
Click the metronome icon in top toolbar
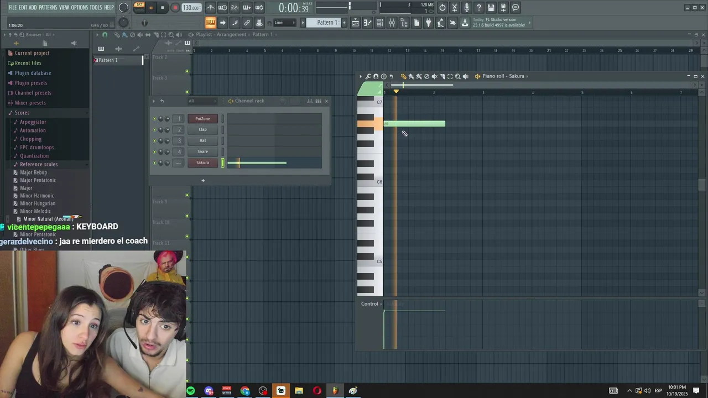[211, 8]
